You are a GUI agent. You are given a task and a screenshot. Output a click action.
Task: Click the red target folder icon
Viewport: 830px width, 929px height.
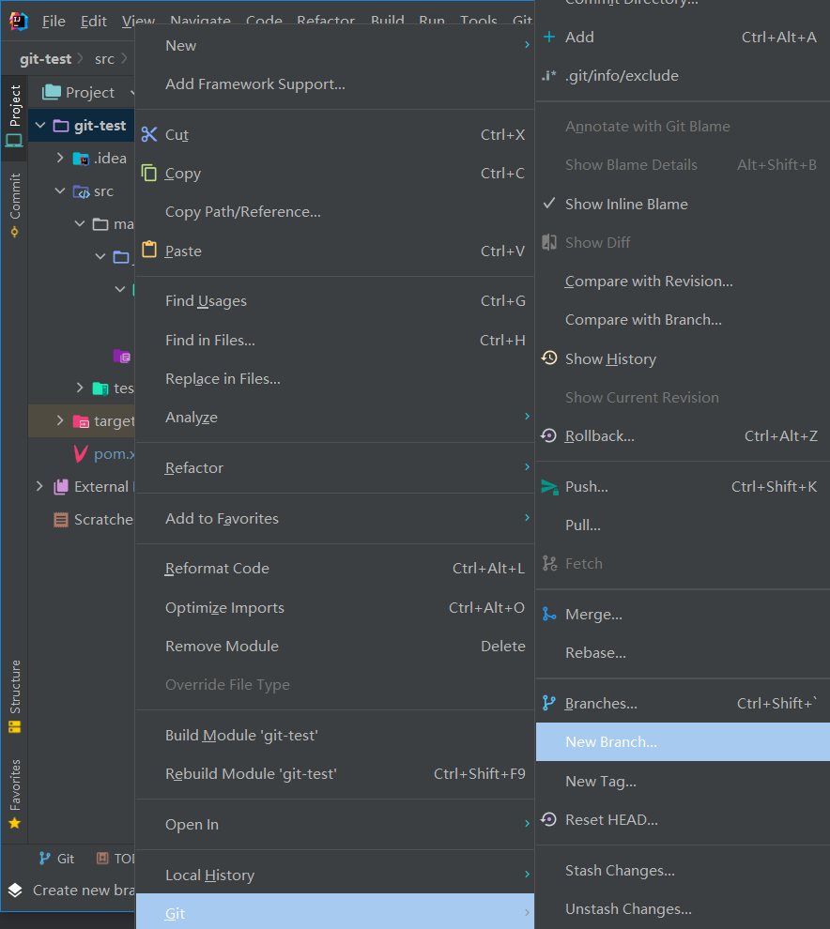(81, 421)
